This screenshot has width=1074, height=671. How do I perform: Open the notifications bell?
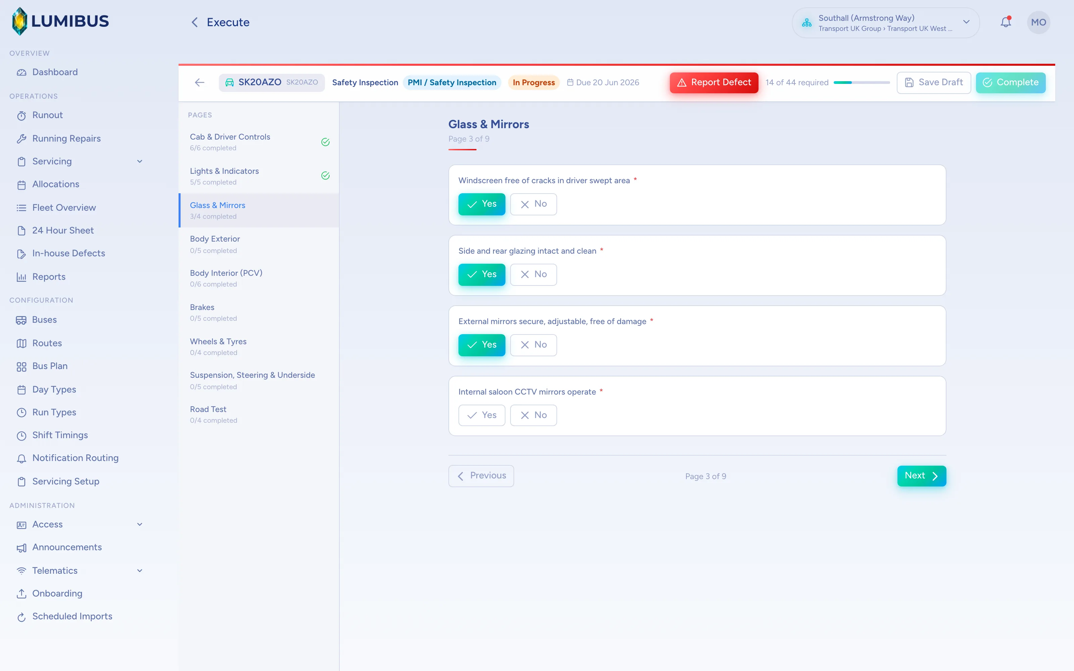1006,22
